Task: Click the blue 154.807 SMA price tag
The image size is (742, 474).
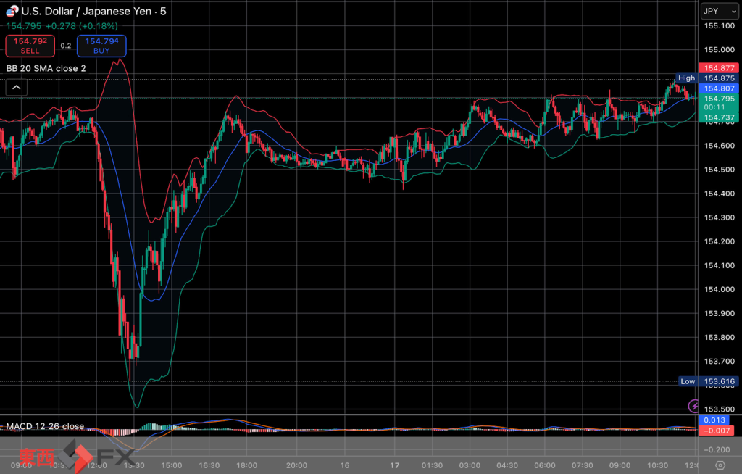Action: coord(719,88)
